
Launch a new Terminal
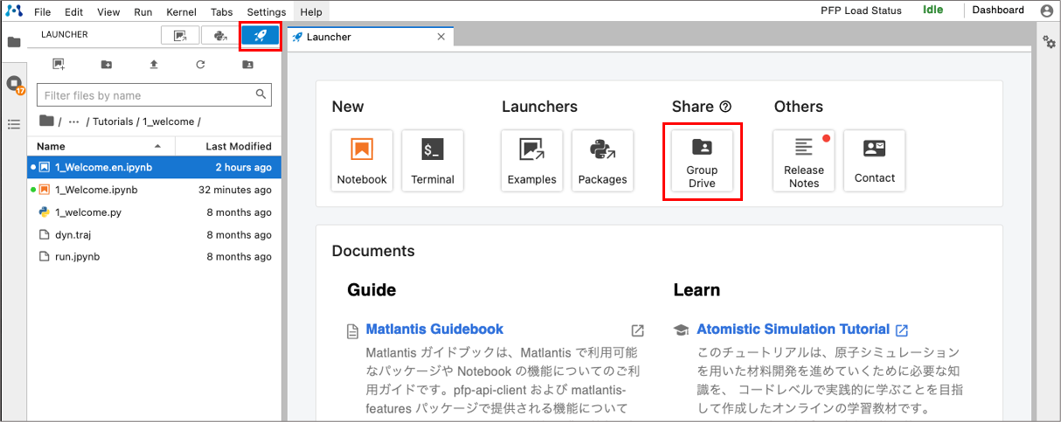click(433, 162)
